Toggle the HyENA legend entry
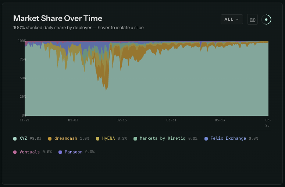Screen dimensions: 285x187 [x=111, y=139]
